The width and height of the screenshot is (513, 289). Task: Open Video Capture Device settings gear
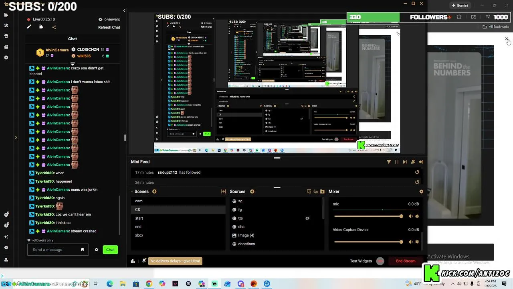[417, 242]
